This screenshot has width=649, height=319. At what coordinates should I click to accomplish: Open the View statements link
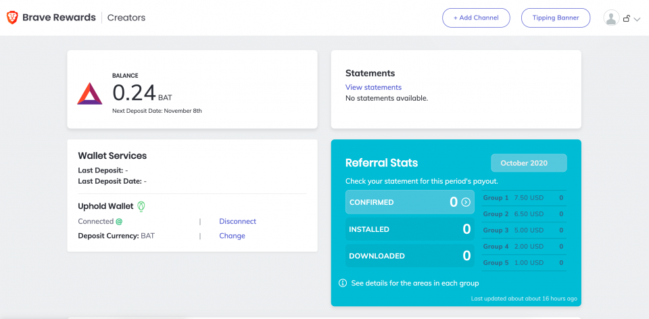click(x=373, y=87)
